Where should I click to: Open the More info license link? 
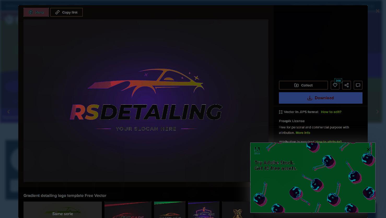tap(303, 133)
